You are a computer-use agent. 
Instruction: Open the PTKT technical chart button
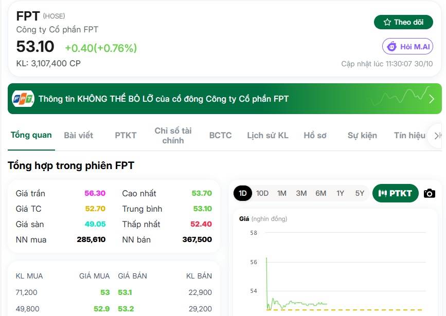396,193
